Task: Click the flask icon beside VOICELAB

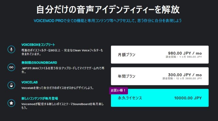Action: tap(11, 85)
